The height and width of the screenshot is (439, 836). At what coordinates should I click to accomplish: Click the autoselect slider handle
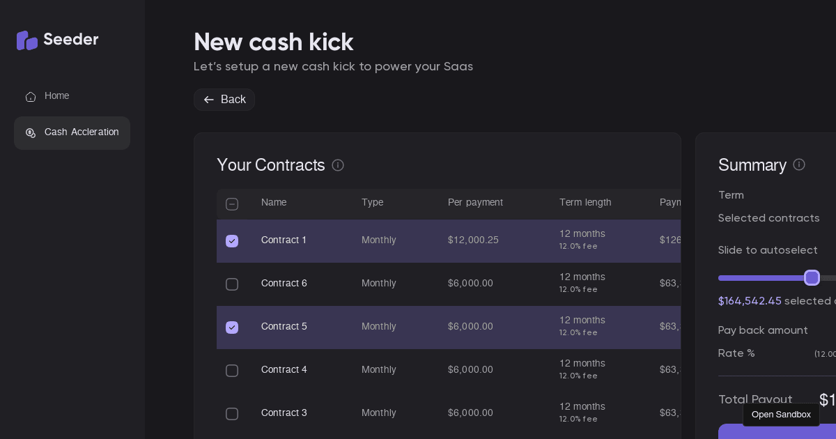point(812,278)
